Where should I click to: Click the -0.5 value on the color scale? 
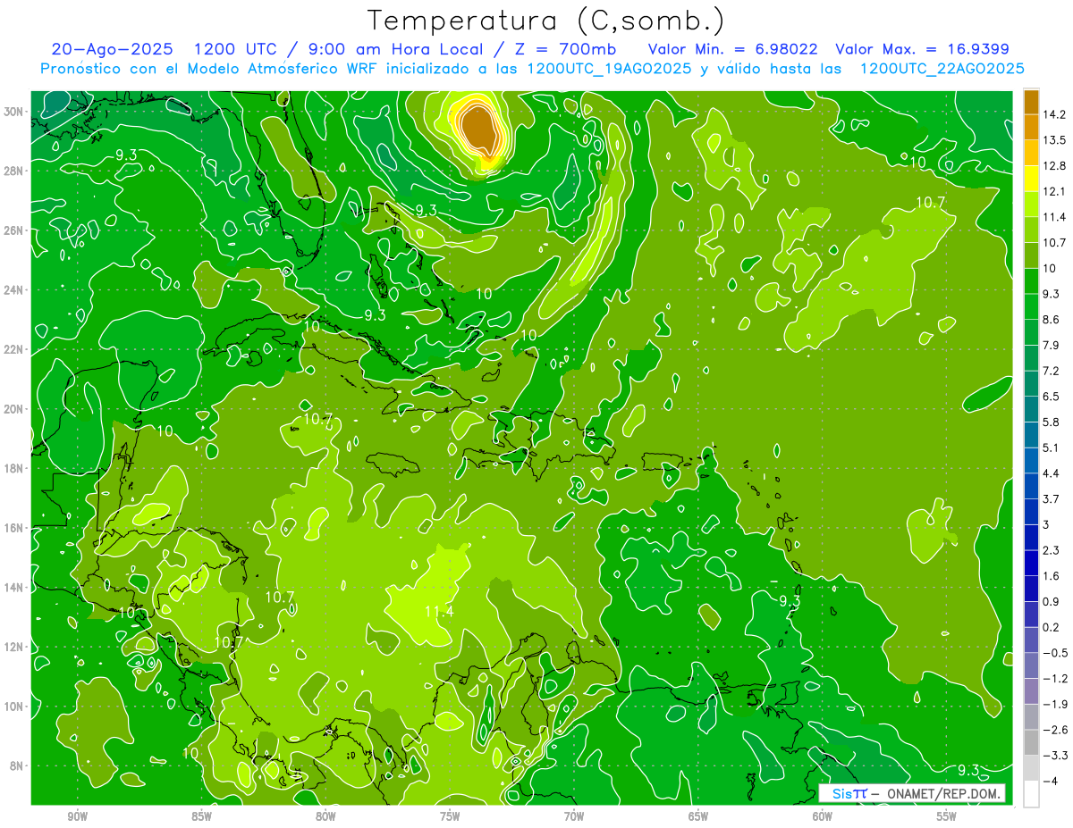pos(1055,653)
